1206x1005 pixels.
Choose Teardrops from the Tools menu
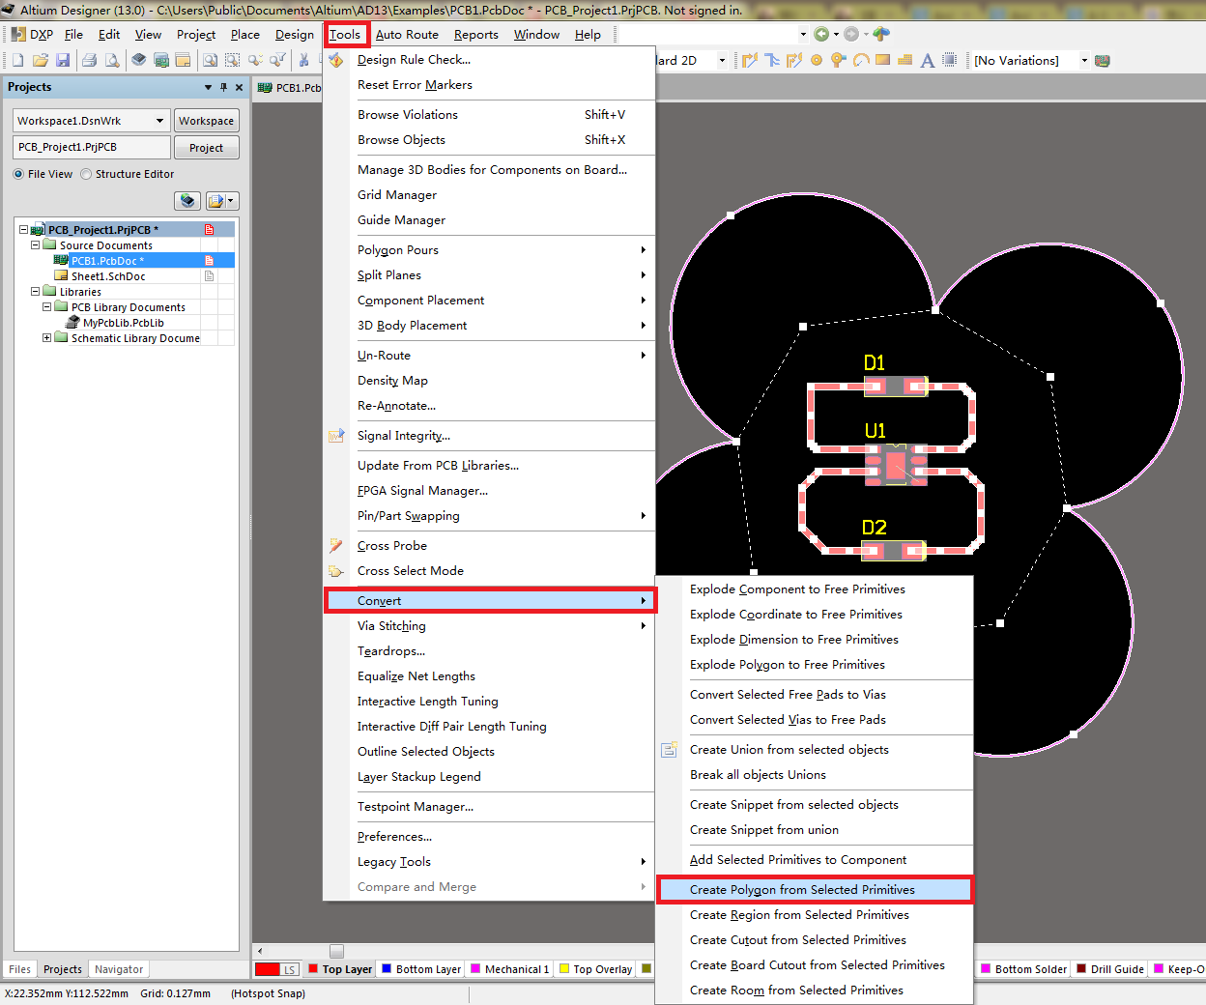[x=490, y=651]
